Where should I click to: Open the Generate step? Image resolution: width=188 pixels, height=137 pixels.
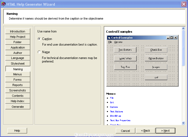pos(18,107)
